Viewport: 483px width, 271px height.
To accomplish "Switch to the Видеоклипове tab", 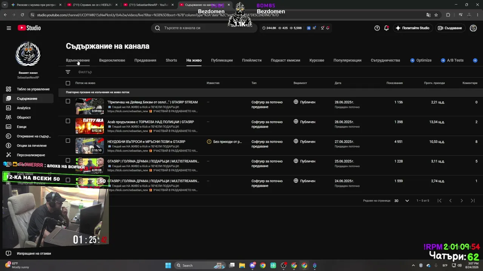I will [112, 60].
